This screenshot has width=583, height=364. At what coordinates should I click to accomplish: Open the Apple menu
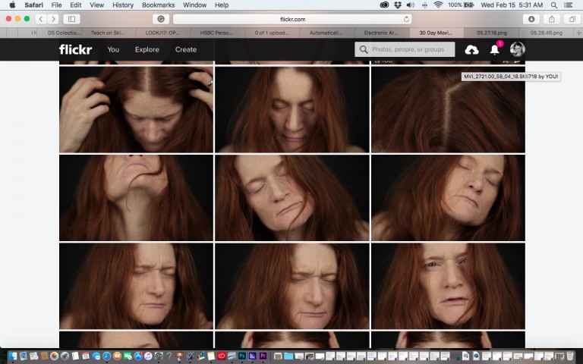(12, 5)
